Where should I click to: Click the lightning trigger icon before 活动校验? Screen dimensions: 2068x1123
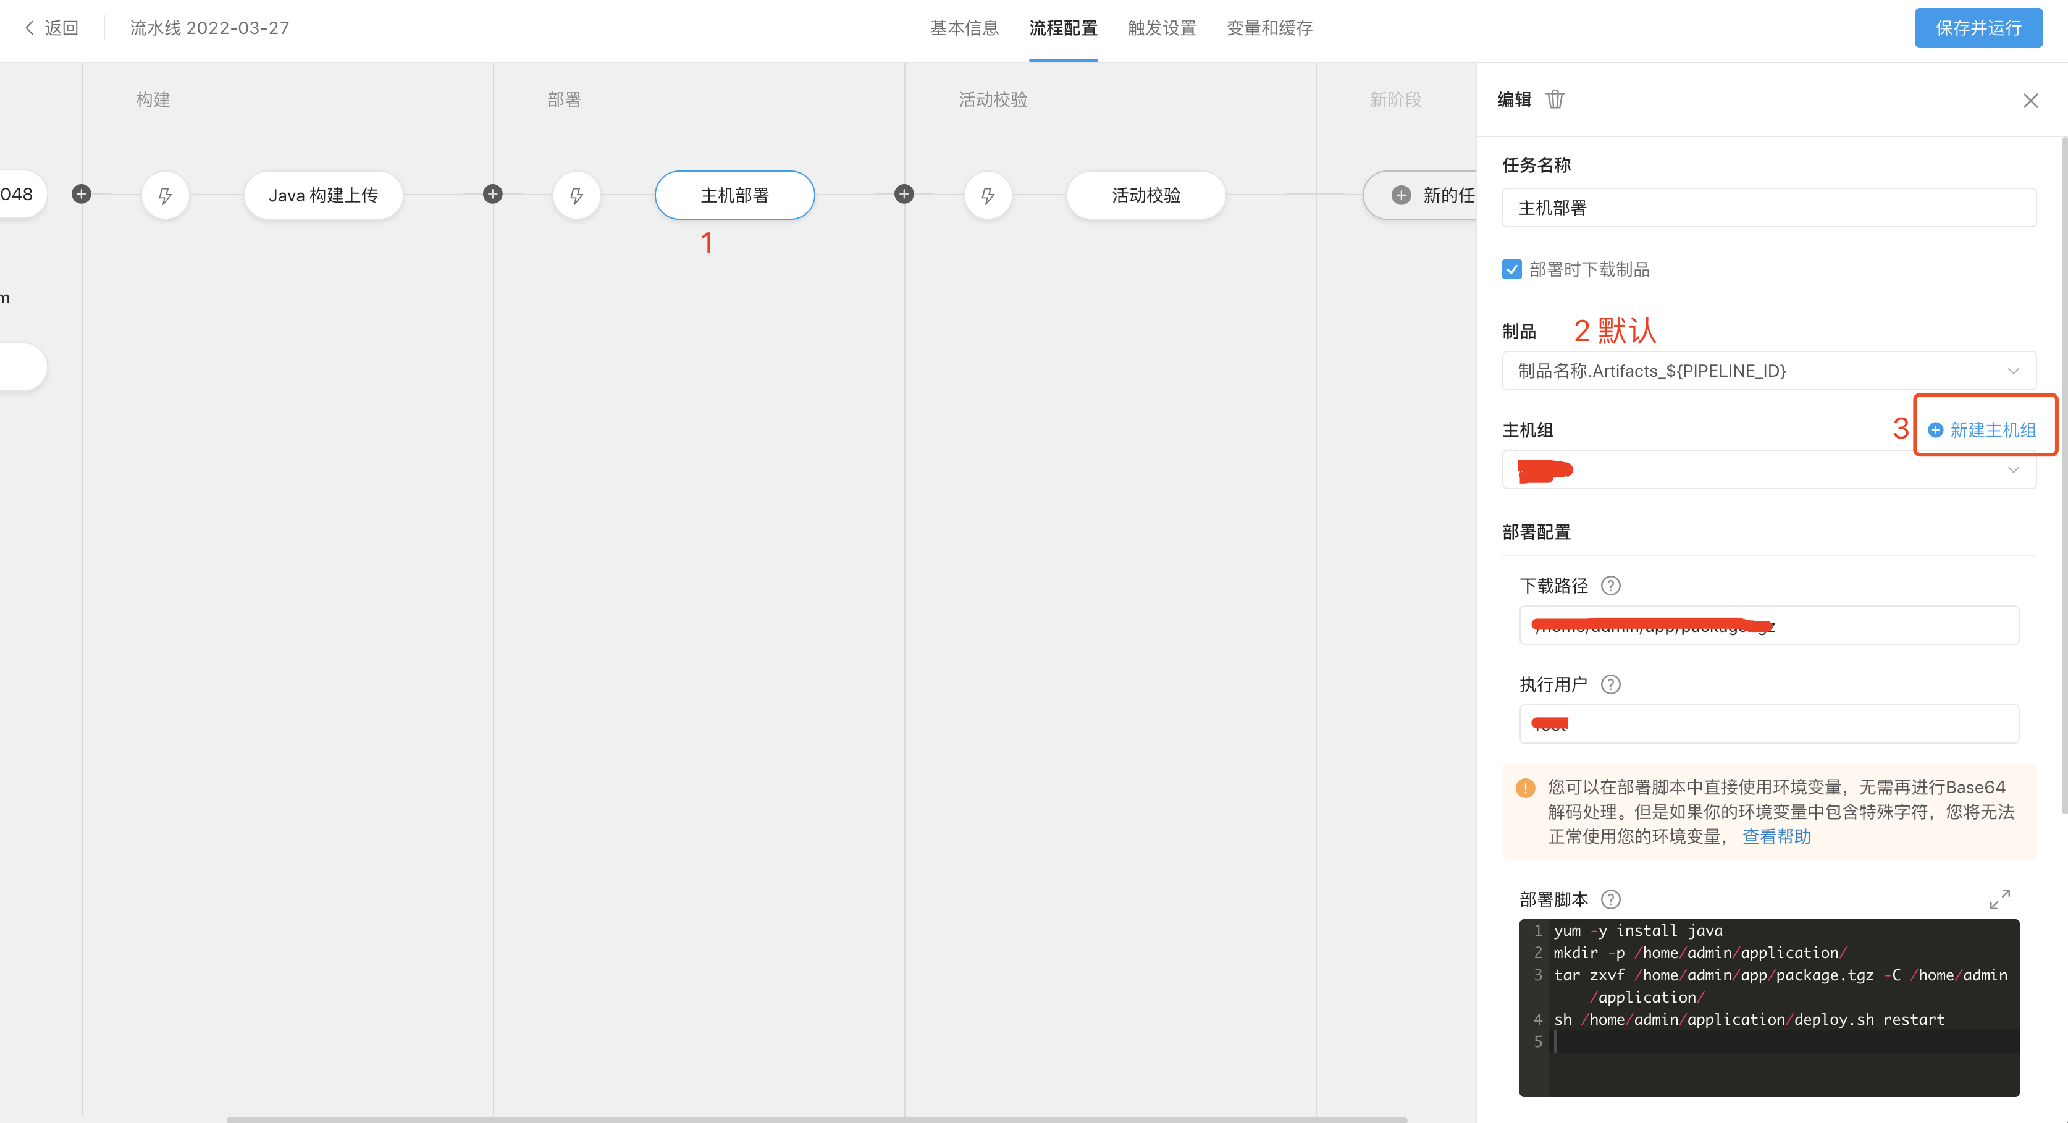click(x=988, y=195)
